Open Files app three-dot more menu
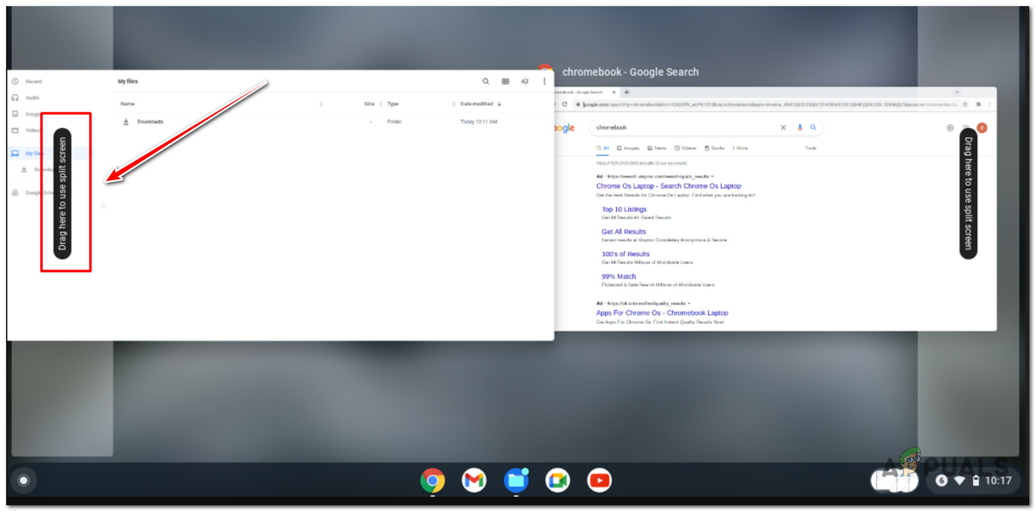Screen dimensions: 1036x512 (x=544, y=81)
